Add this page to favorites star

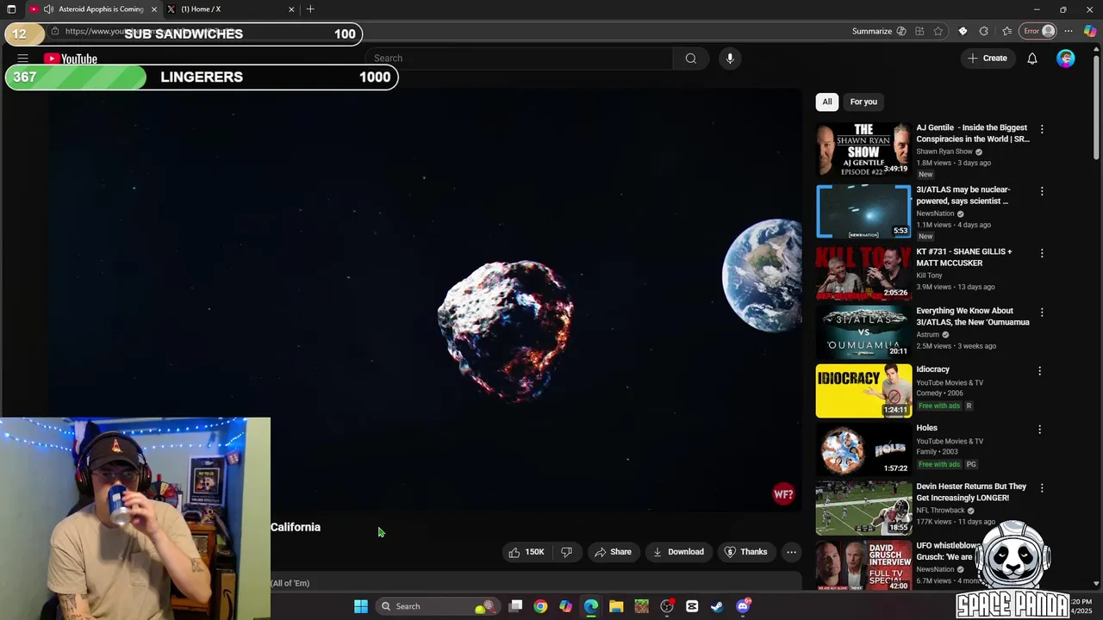coord(938,31)
